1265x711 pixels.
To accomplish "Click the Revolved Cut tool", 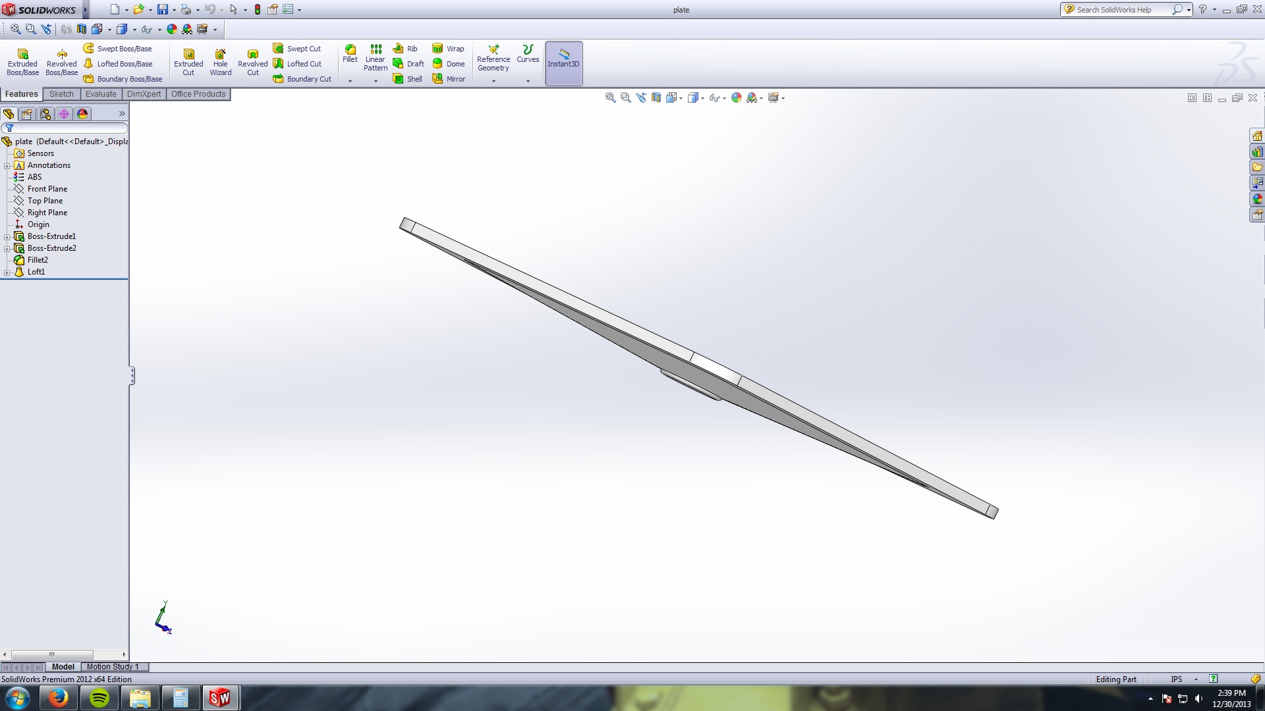I will pos(252,62).
